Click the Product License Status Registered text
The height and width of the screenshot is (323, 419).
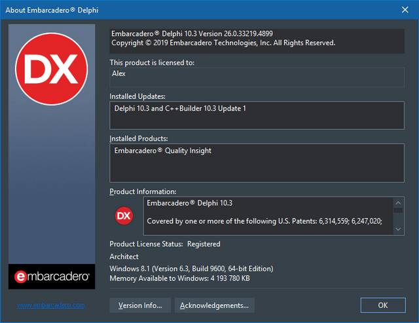(x=165, y=244)
